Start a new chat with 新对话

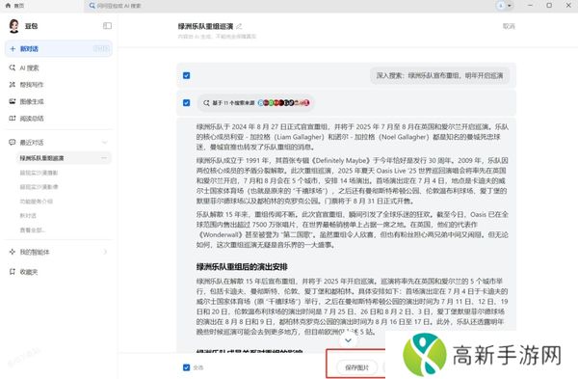pos(58,49)
